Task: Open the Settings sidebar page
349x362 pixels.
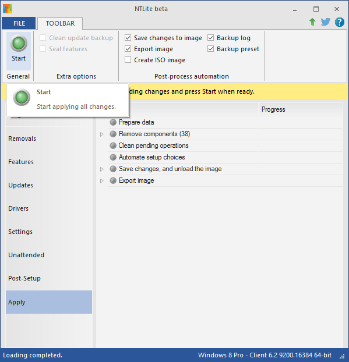Action: click(x=49, y=232)
